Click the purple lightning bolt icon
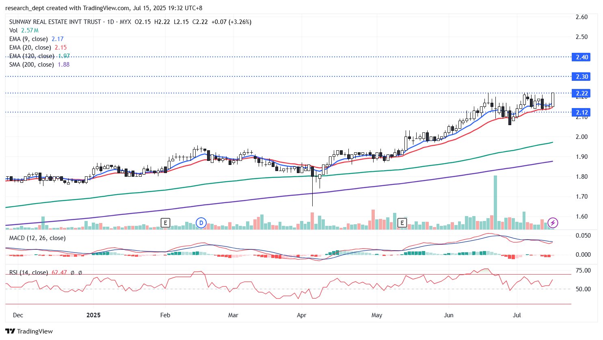Screen dimensions: 603x340 pos(553,223)
